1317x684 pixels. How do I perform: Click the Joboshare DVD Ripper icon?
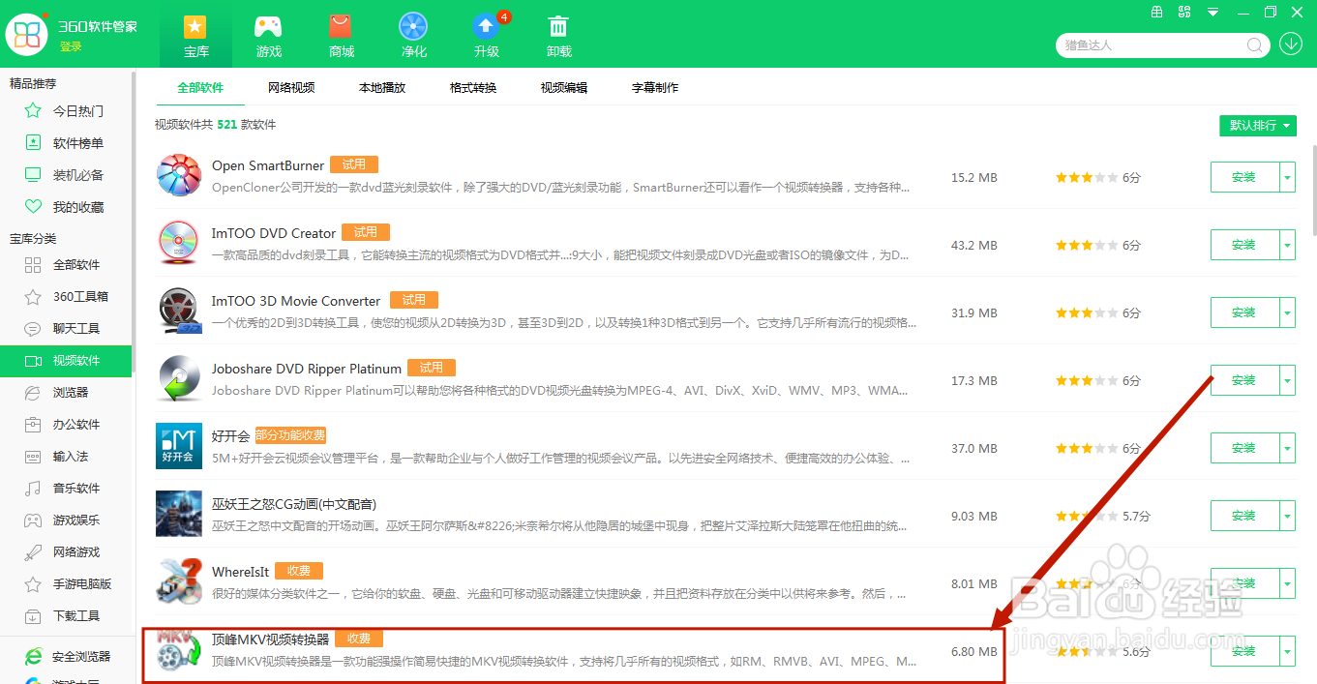[179, 378]
